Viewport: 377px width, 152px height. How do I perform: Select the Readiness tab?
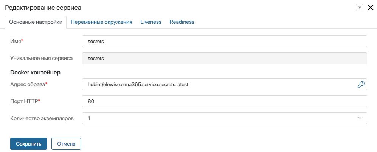[182, 22]
